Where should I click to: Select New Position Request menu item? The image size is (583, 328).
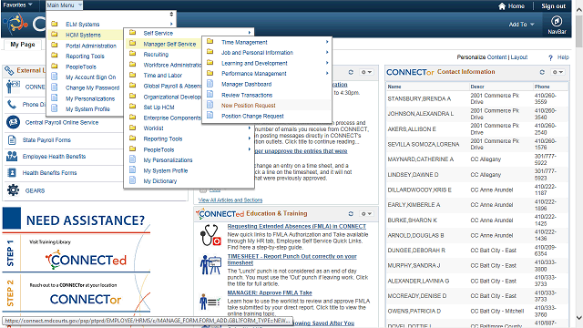pyautogui.click(x=249, y=106)
